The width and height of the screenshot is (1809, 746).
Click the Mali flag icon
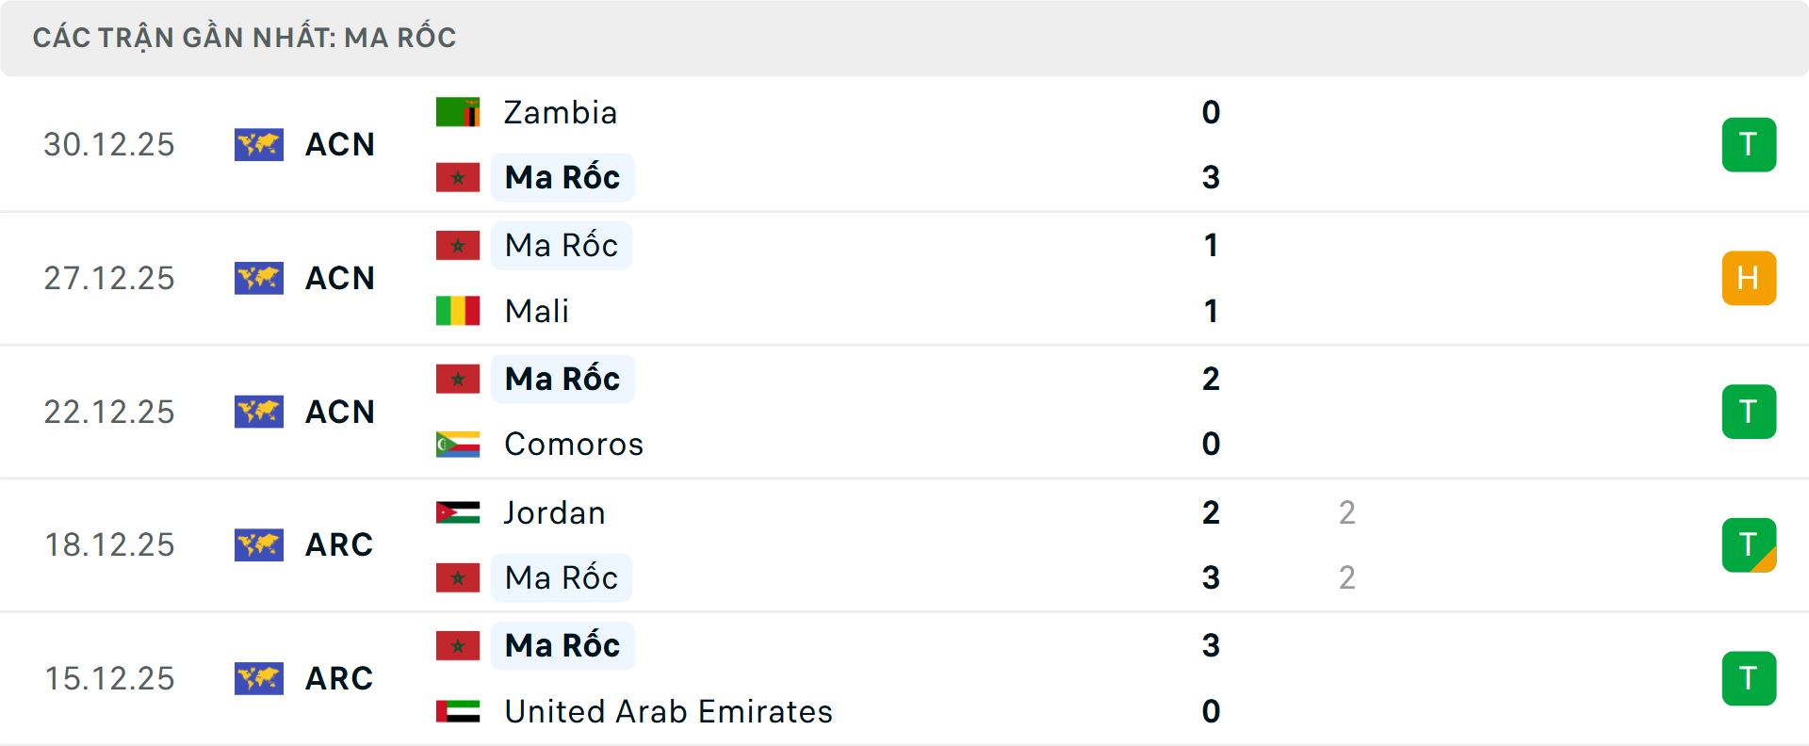pyautogui.click(x=458, y=311)
